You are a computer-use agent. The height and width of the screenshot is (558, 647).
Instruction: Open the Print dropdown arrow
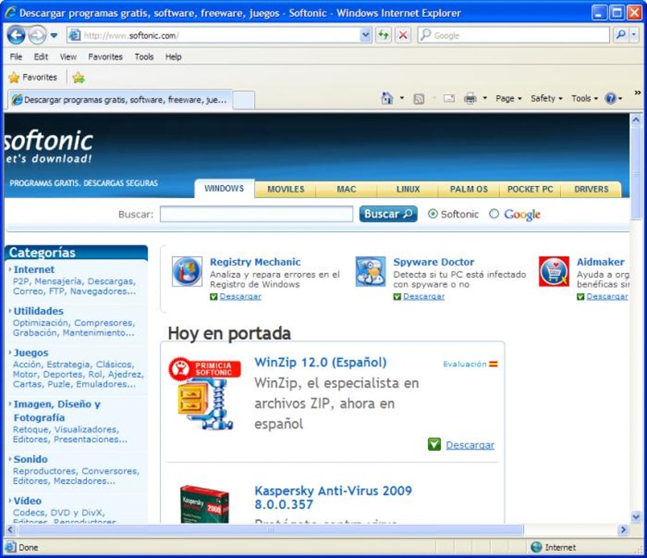click(x=485, y=98)
